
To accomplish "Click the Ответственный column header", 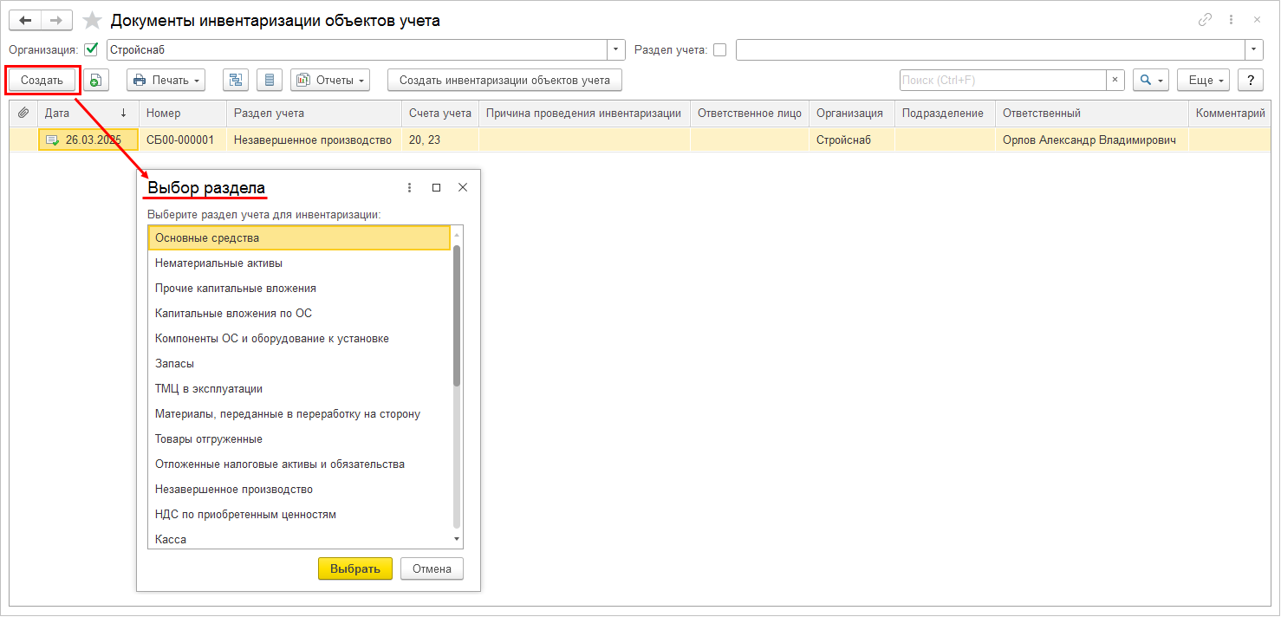I will point(1092,114).
